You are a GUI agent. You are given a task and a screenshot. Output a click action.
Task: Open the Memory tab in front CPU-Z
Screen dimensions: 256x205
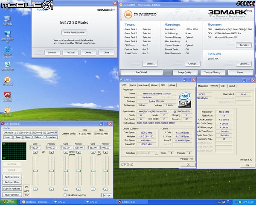pos(154,85)
